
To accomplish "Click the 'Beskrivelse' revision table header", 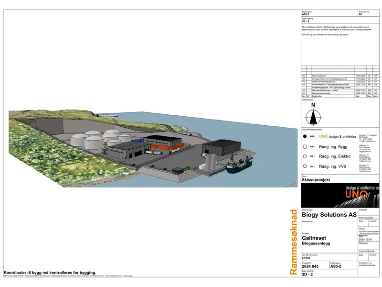I will click(317, 96).
